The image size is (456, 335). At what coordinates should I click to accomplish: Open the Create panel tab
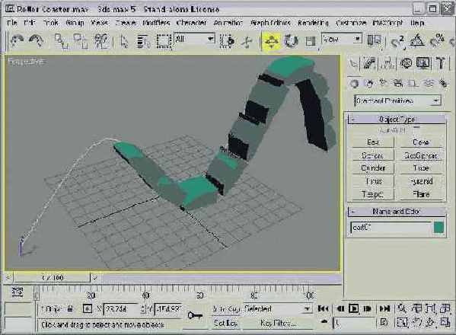coord(353,63)
